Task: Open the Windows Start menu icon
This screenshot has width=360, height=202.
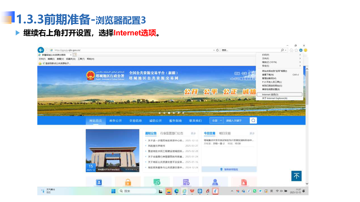Action: 113,191
